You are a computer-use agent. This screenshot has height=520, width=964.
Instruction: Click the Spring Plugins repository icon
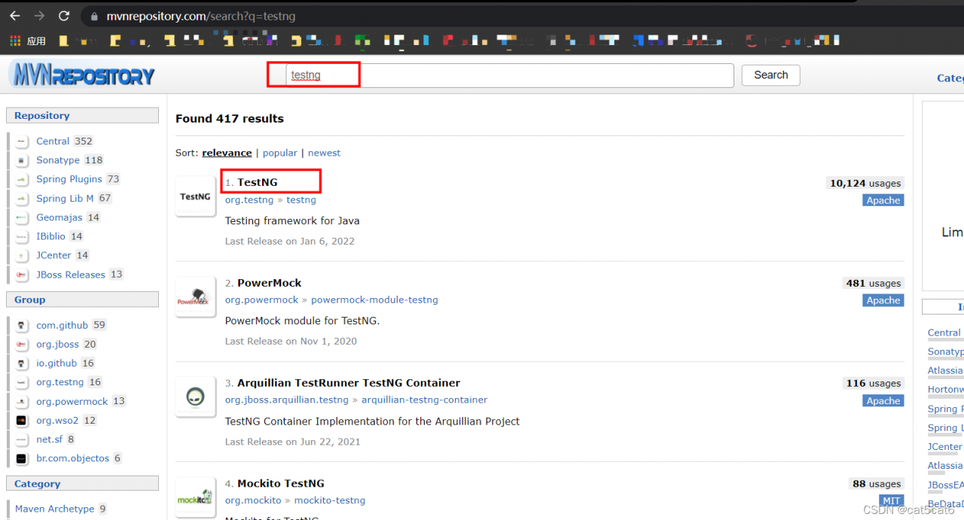pos(22,179)
